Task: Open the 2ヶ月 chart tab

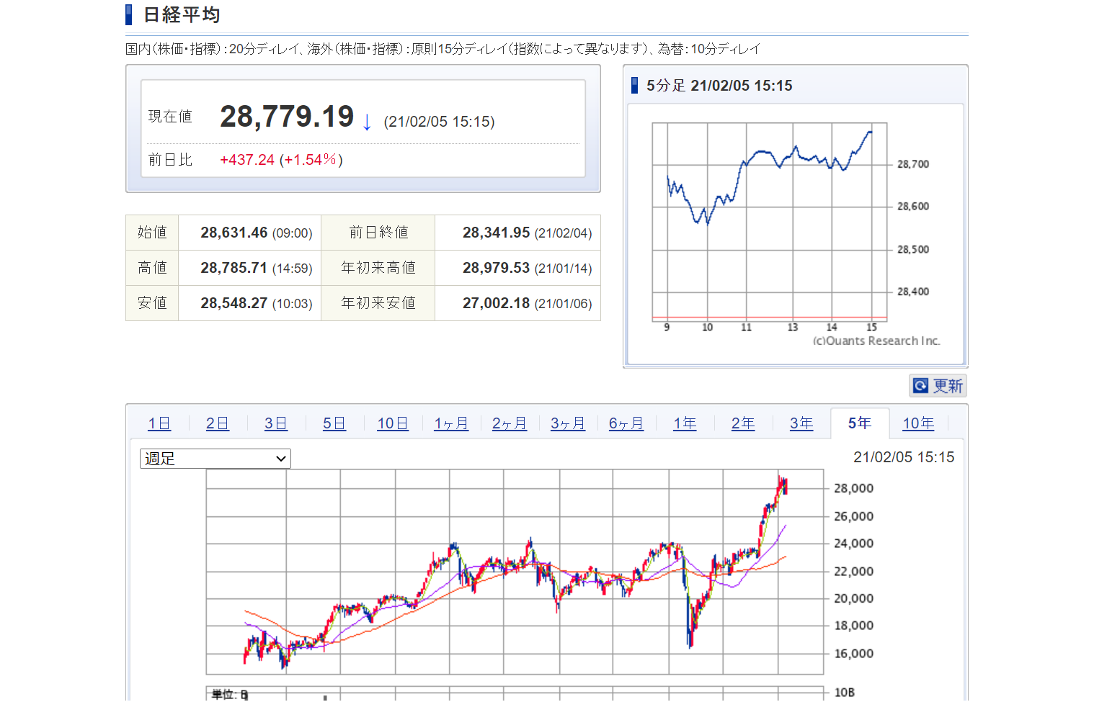Action: click(x=510, y=423)
